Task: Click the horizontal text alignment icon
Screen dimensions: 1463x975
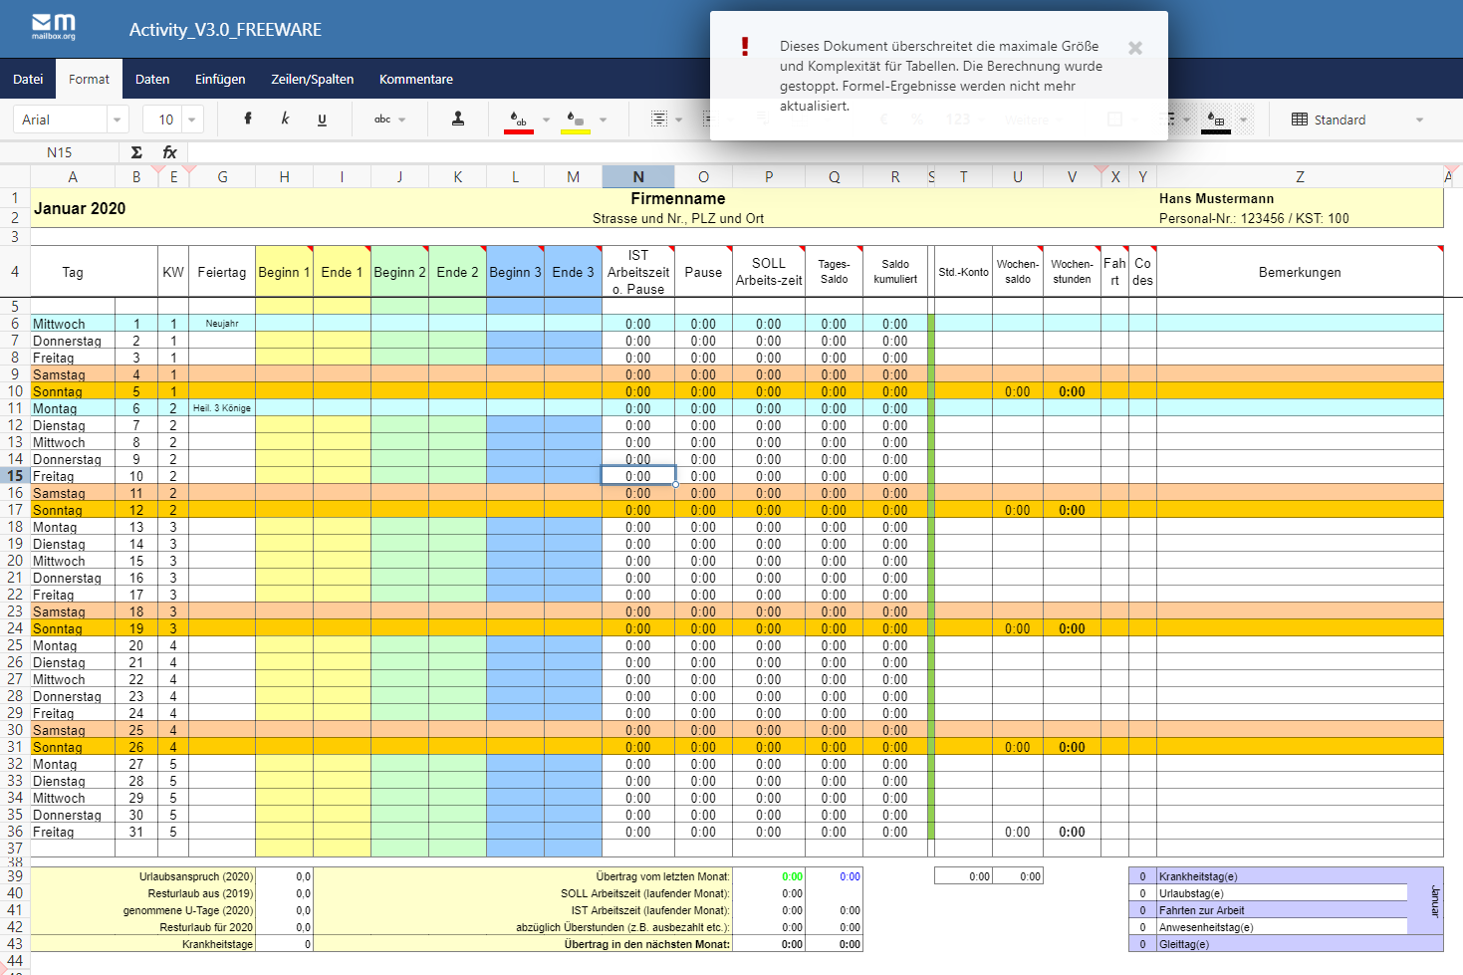Action: [x=658, y=120]
